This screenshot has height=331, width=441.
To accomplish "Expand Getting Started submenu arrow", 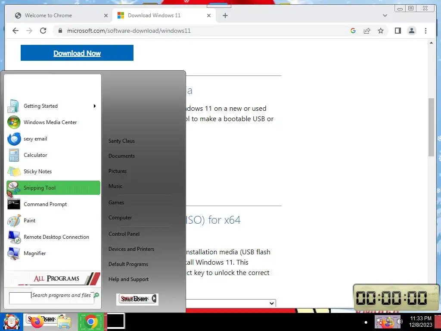I will pyautogui.click(x=95, y=106).
